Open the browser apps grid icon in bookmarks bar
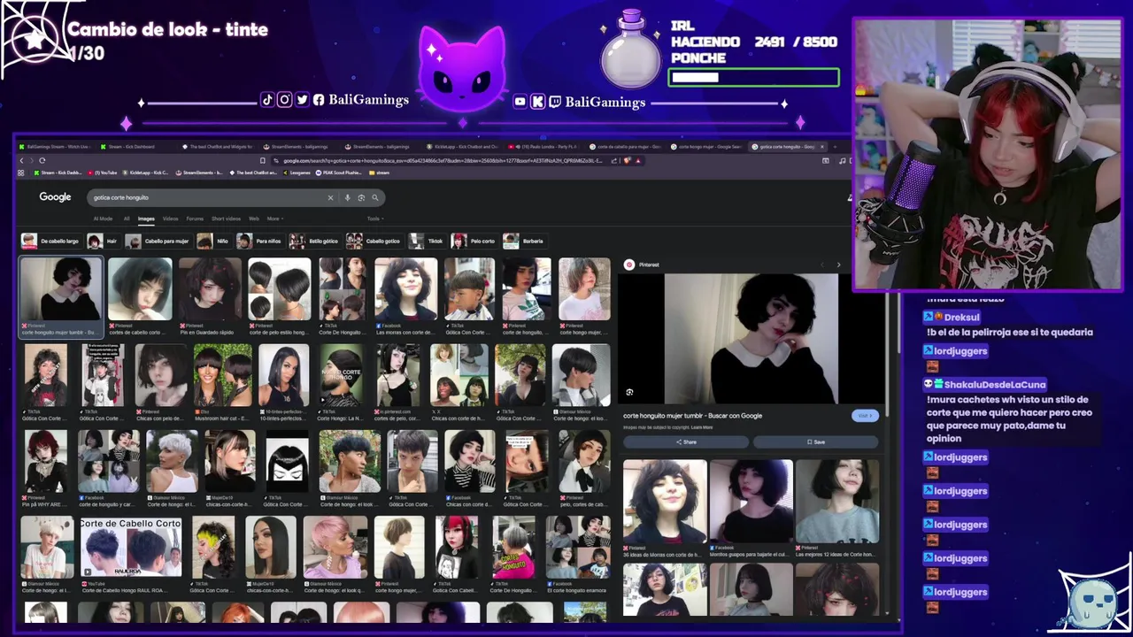This screenshot has width=1133, height=637. (21, 173)
